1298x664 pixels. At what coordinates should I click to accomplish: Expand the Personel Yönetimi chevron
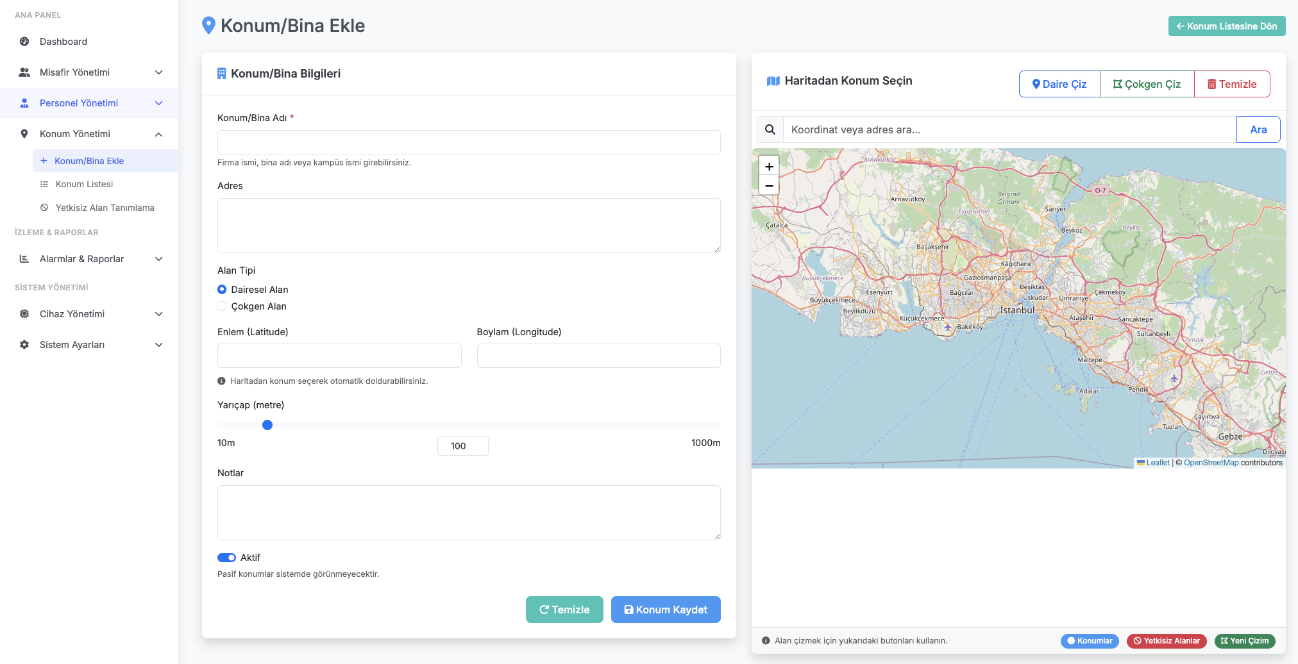(158, 103)
